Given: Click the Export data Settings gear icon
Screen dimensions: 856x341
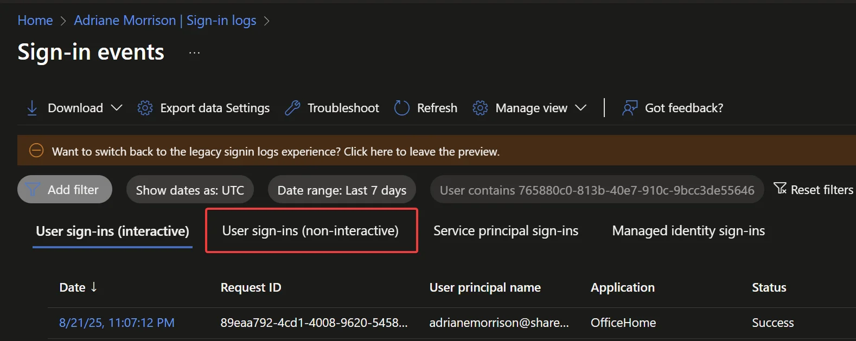Looking at the screenshot, I should tap(145, 108).
